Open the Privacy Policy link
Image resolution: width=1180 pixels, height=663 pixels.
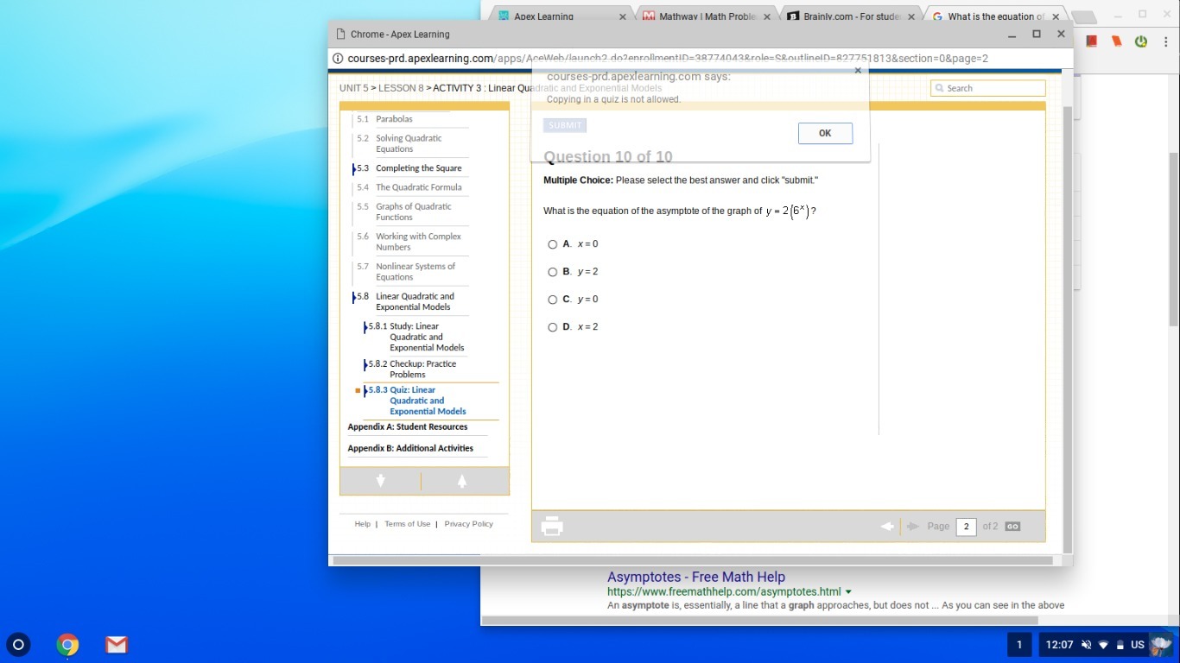point(468,524)
